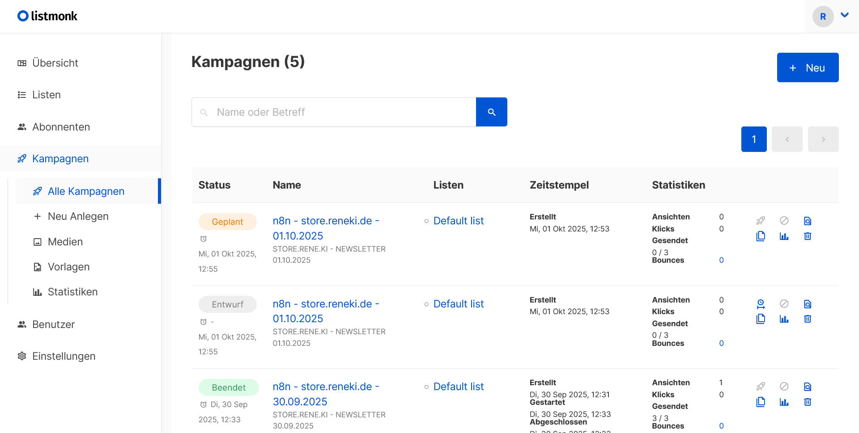
Task: Open the user profile dropdown chevron
Action: click(845, 15)
